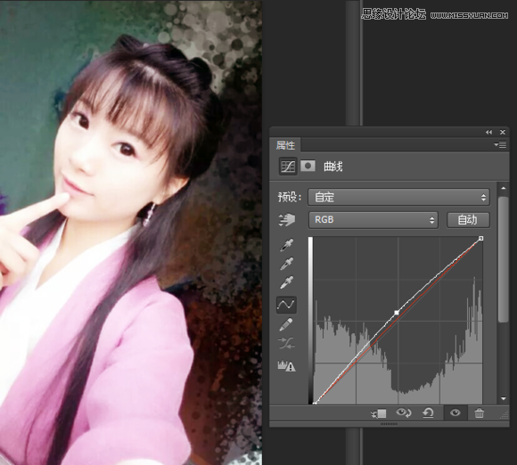Click the smooth curve values icon
The width and height of the screenshot is (517, 465).
coord(286,343)
